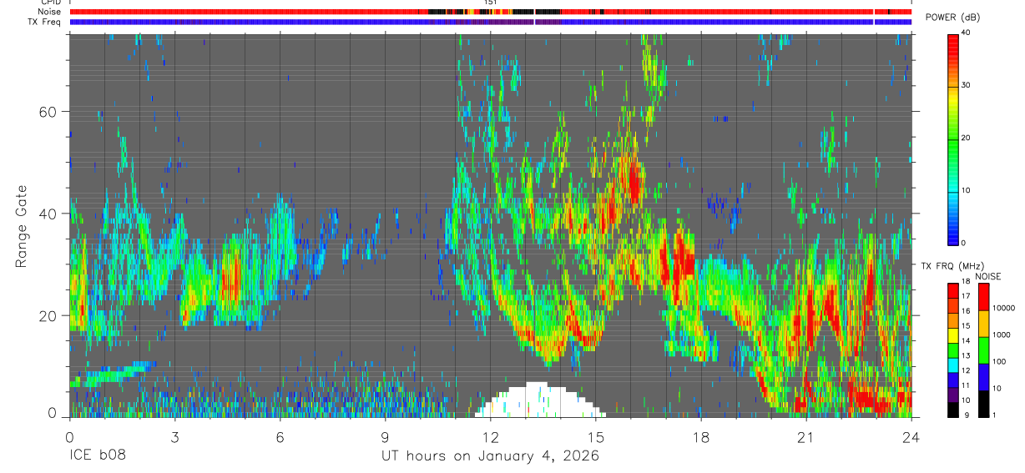The height and width of the screenshot is (473, 1025).
Task: Click the TX FRQ color scale bar
Action: [953, 350]
